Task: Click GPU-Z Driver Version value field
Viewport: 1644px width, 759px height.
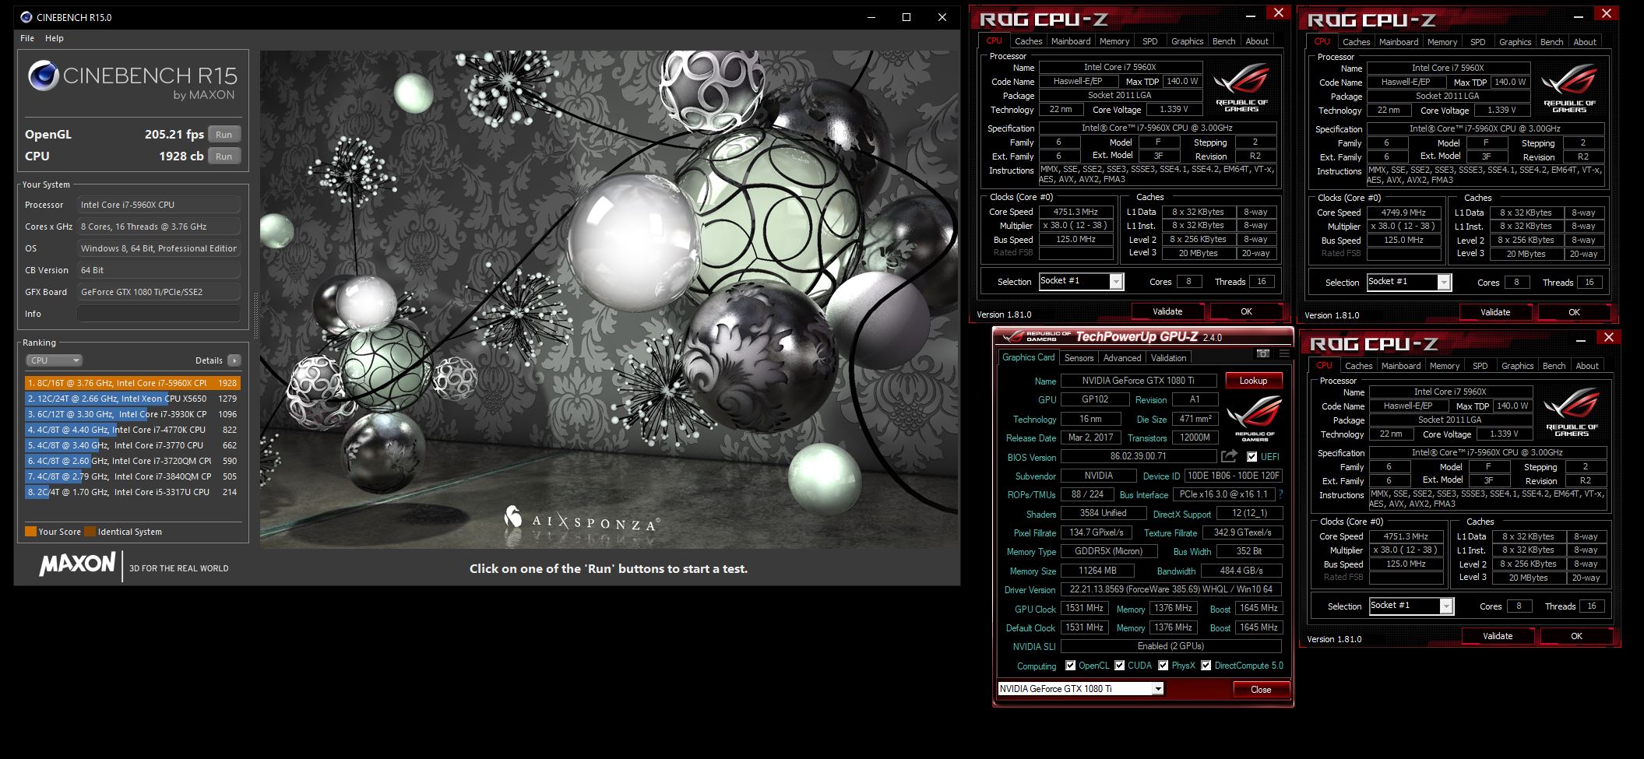Action: click(1171, 589)
